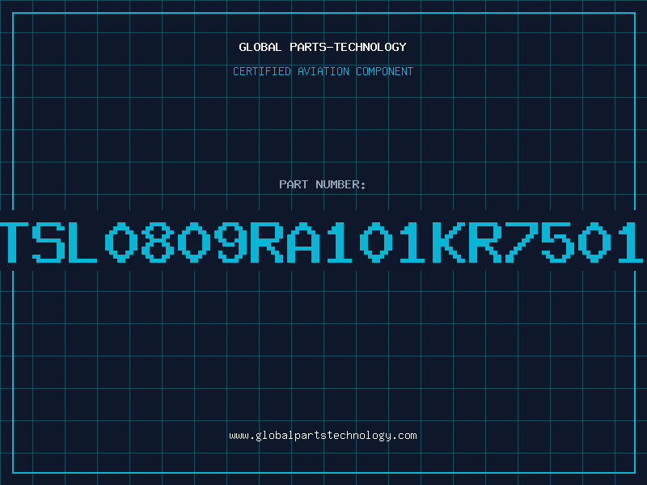Image resolution: width=647 pixels, height=485 pixels.
Task: Open the www.globalpartstechnology.com link
Action: pos(323,436)
